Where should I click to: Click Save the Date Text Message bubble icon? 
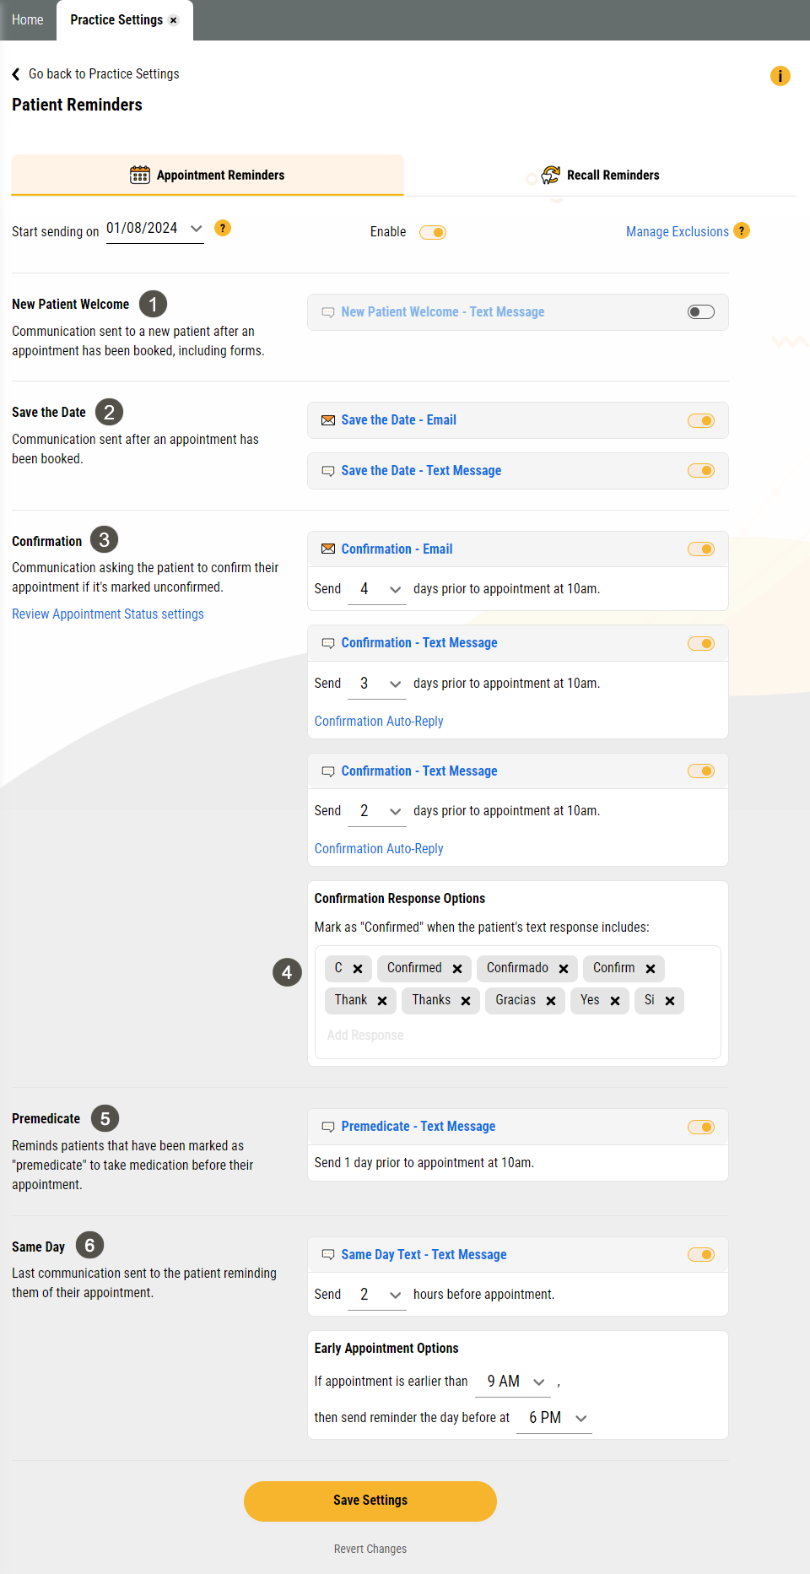click(328, 472)
